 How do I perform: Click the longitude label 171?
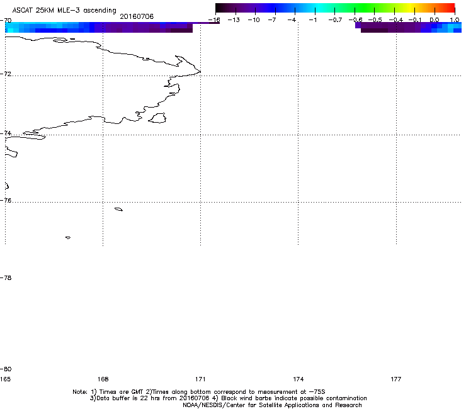click(200, 379)
